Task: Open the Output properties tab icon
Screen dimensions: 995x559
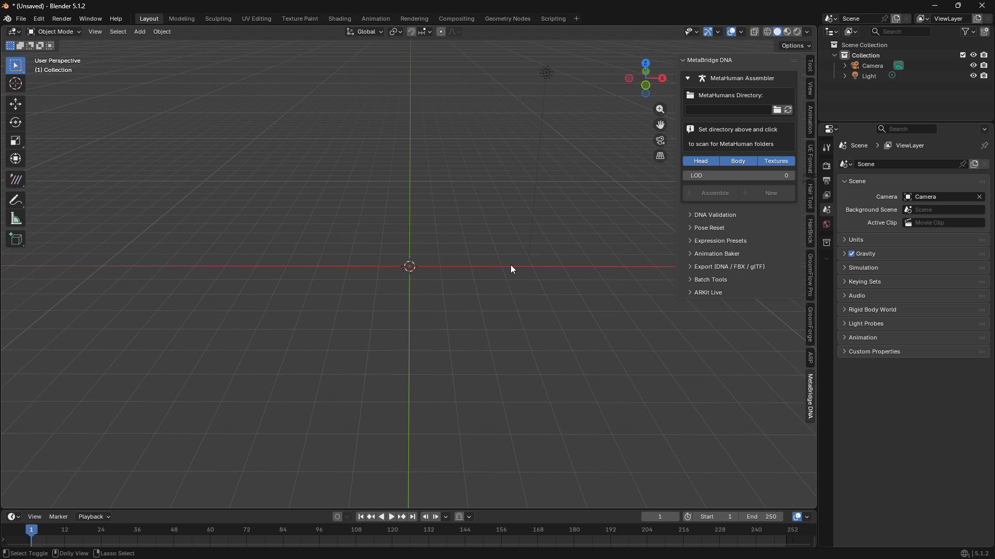Action: tap(827, 181)
